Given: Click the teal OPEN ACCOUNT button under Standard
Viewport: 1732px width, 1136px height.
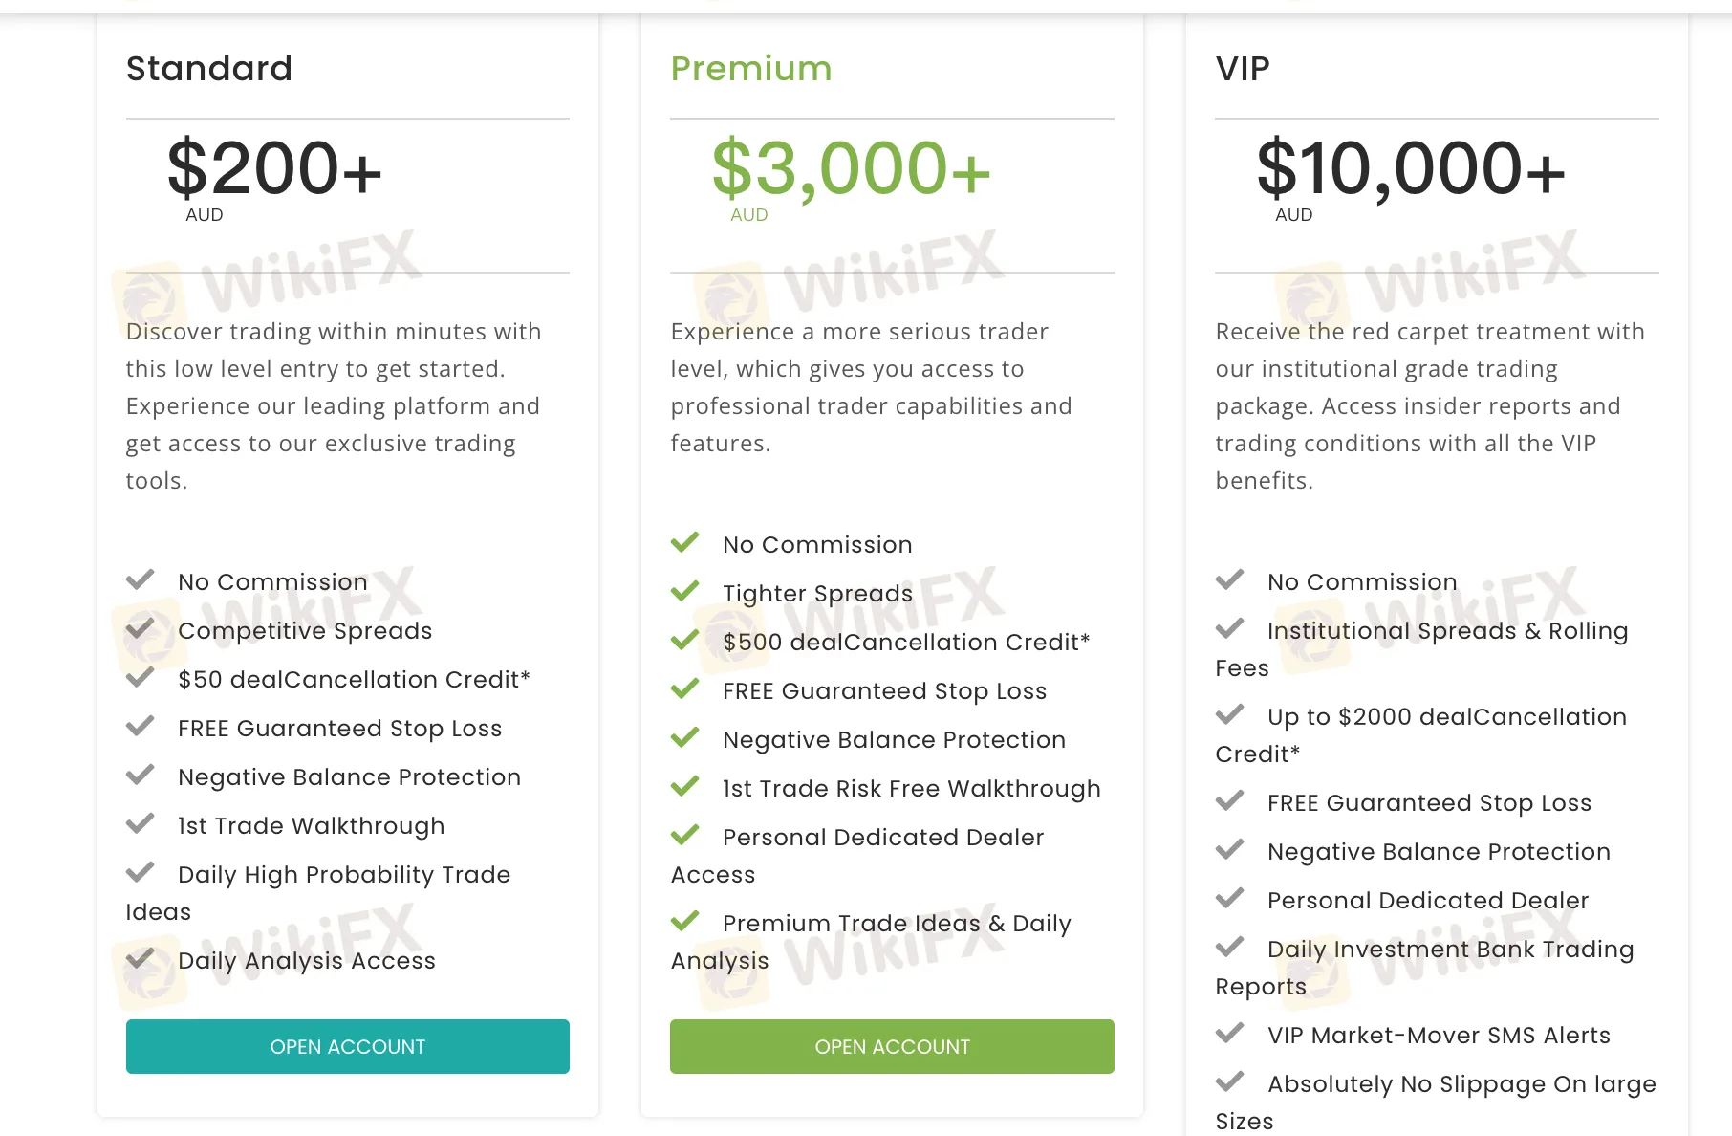Looking at the screenshot, I should [348, 1046].
